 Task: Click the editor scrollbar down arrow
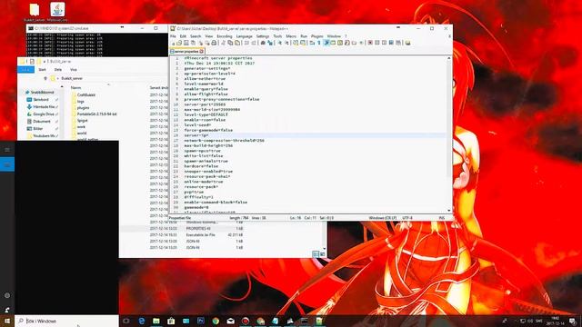[448, 210]
